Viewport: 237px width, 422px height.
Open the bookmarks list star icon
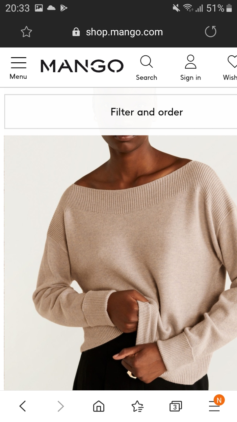coord(137,406)
